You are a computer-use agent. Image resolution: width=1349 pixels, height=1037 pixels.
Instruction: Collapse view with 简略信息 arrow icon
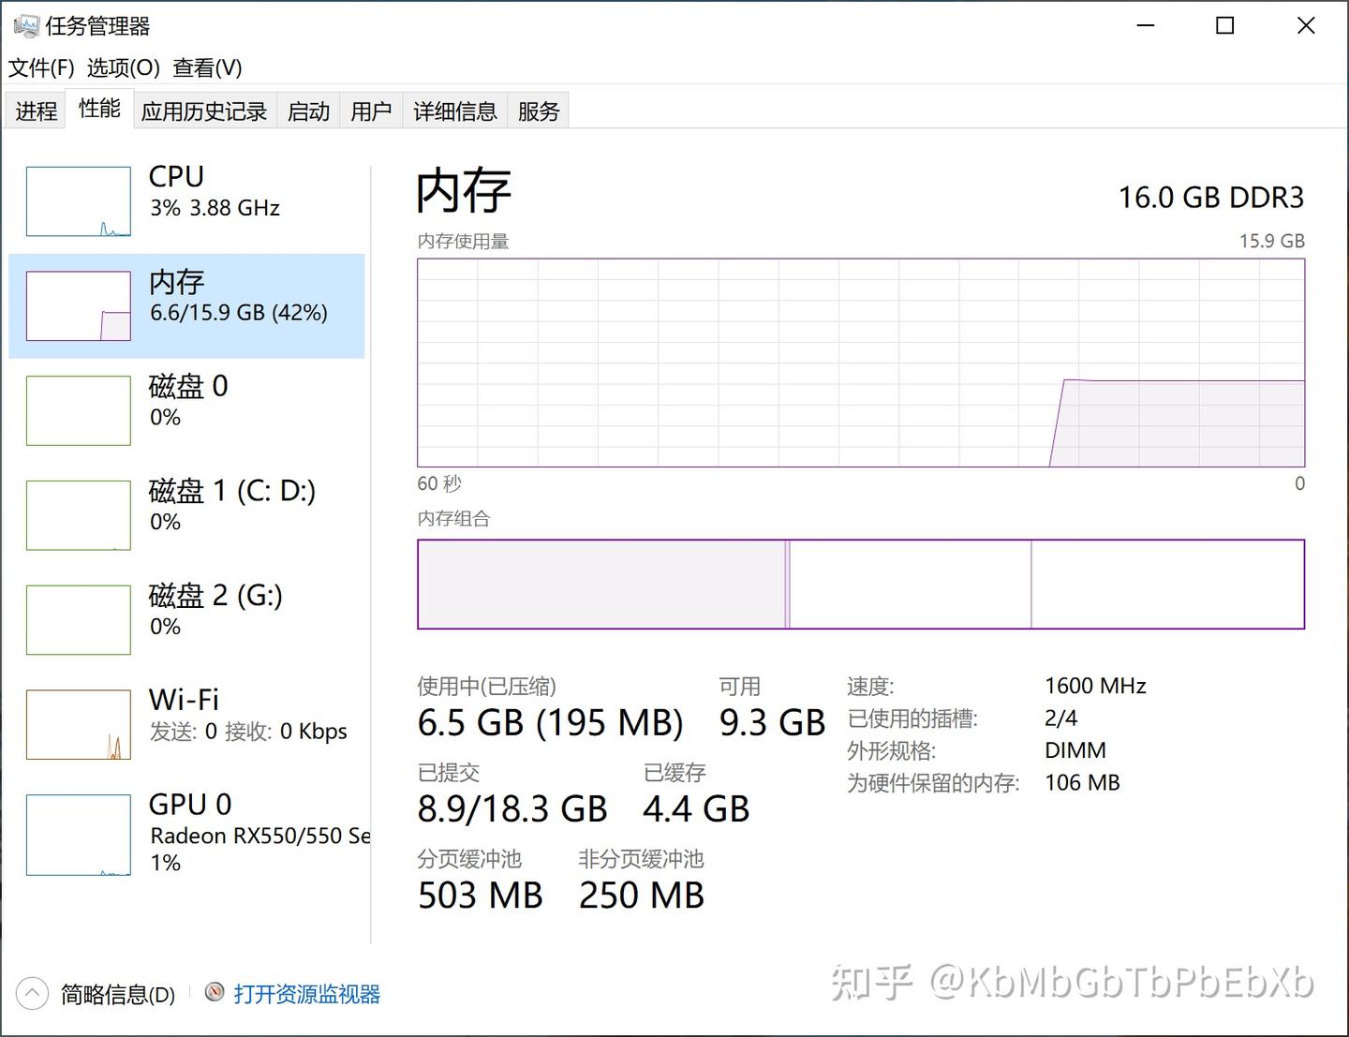(x=32, y=994)
